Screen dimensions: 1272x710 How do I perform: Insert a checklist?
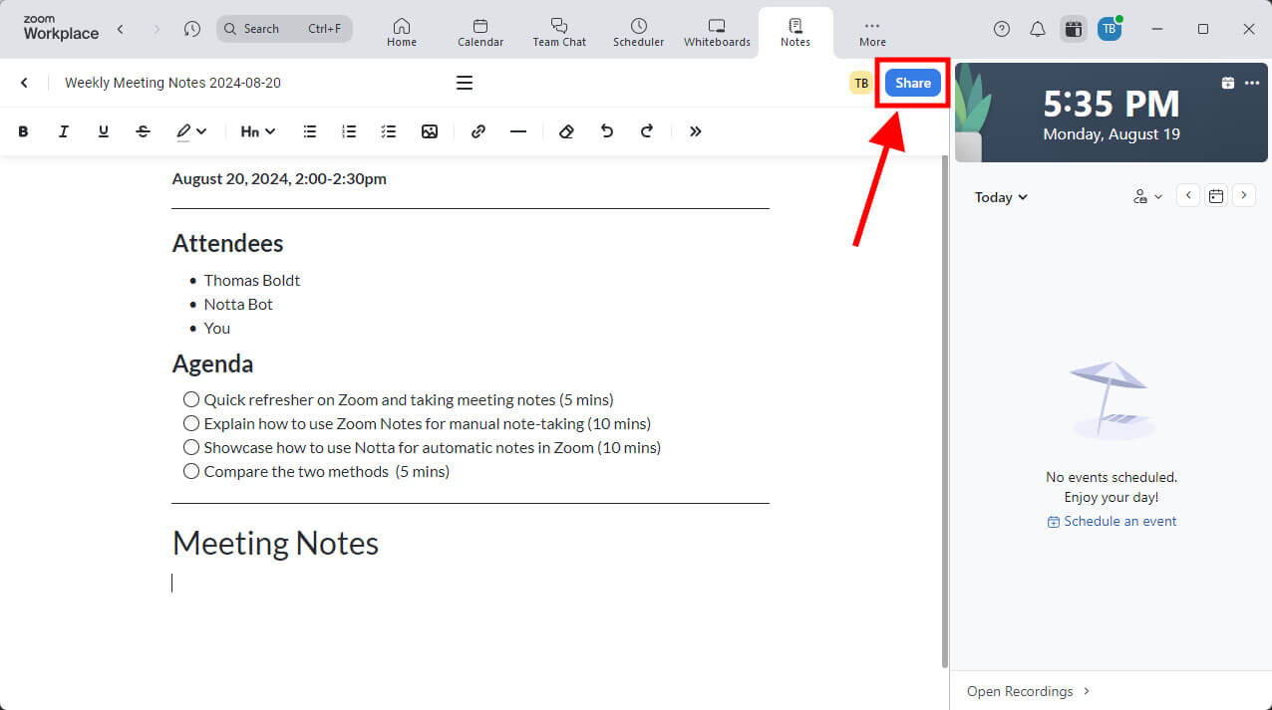[x=389, y=131]
